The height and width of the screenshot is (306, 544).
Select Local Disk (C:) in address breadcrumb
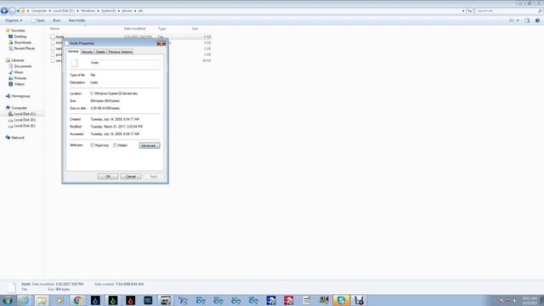click(64, 11)
